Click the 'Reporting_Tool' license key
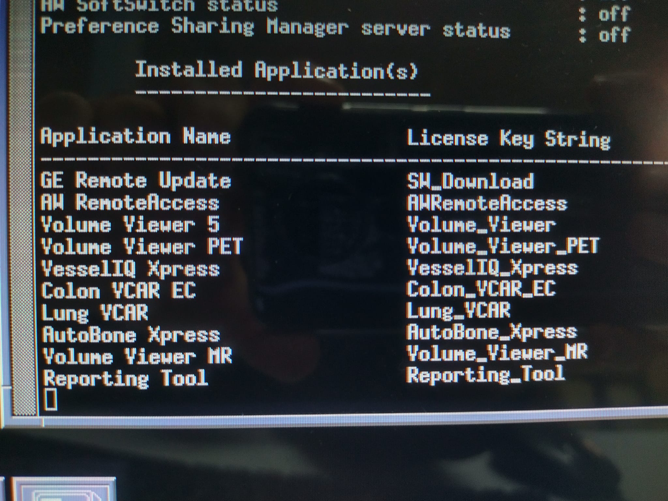This screenshot has width=668, height=501. (486, 374)
